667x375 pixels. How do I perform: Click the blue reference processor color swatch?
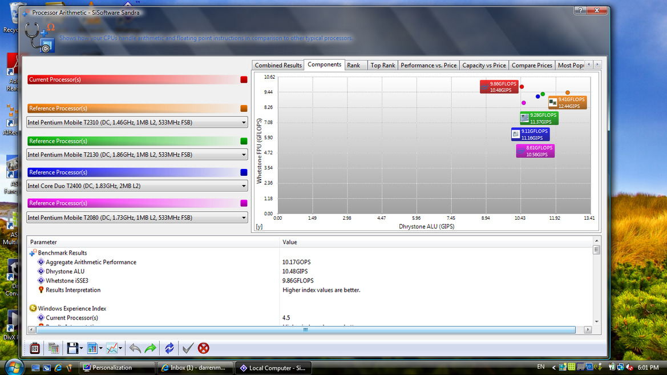[244, 172]
